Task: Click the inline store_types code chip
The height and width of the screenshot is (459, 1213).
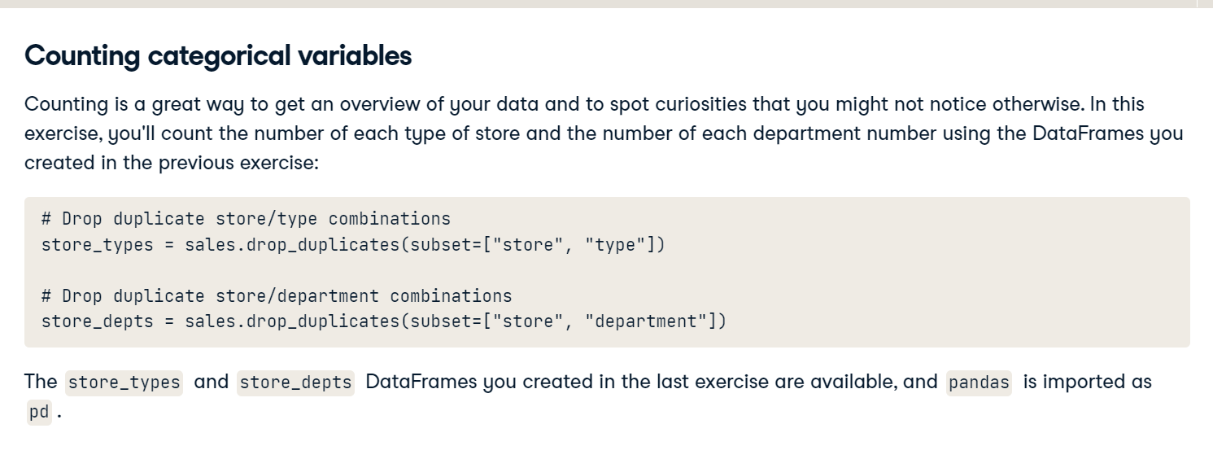Action: tap(124, 382)
